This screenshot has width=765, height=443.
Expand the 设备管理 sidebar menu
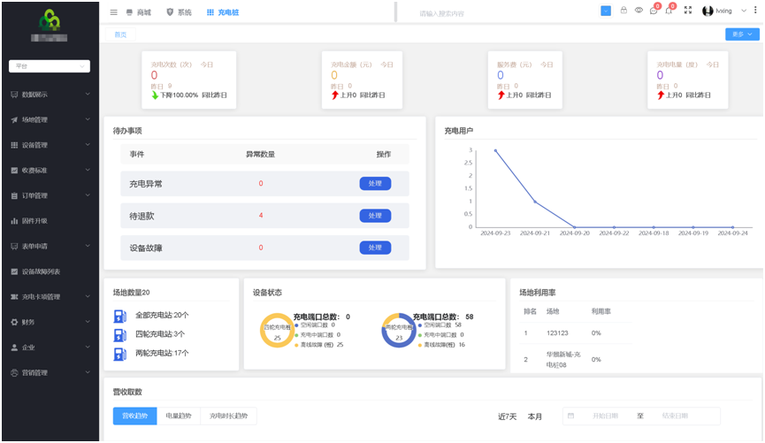[x=49, y=145]
